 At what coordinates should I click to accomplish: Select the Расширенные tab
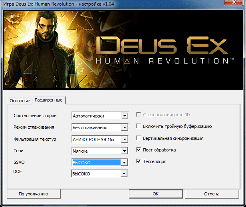[x=49, y=100]
